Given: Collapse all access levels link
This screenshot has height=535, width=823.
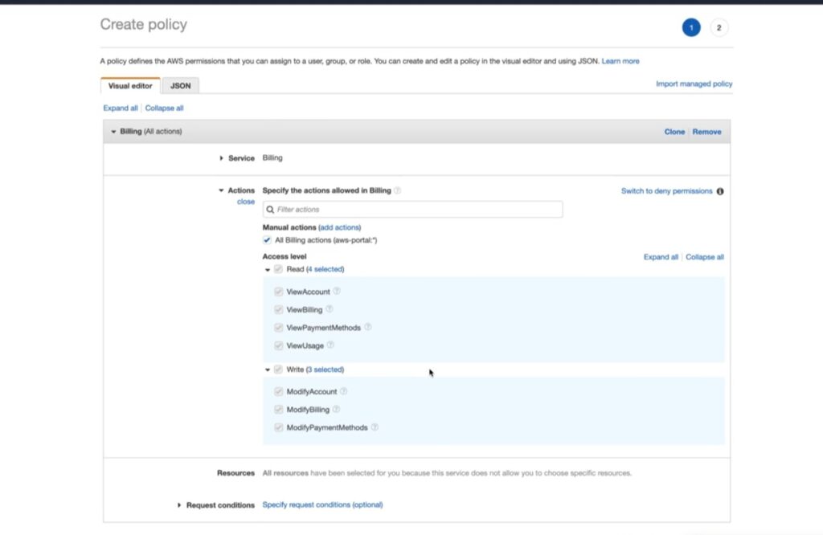Looking at the screenshot, I should pos(704,257).
